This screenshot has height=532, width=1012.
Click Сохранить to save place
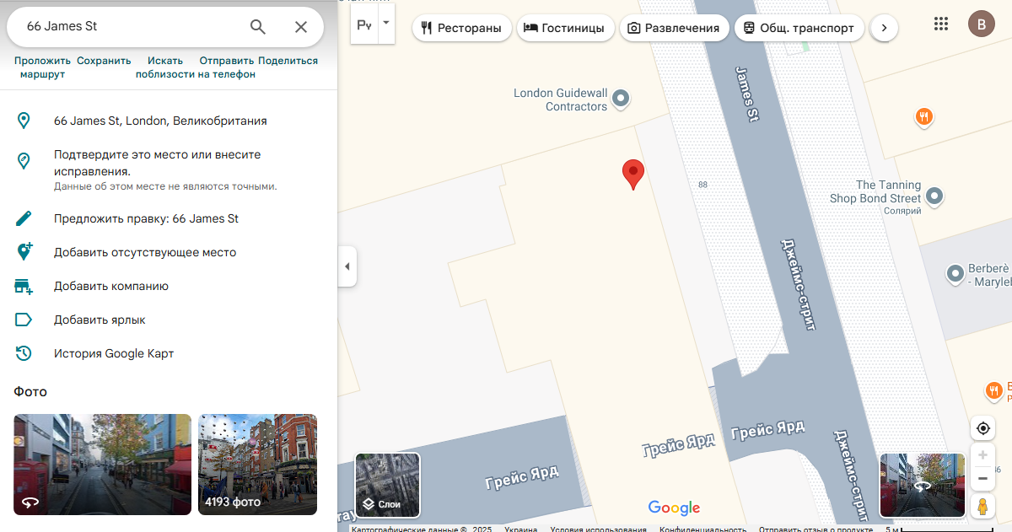tap(104, 61)
